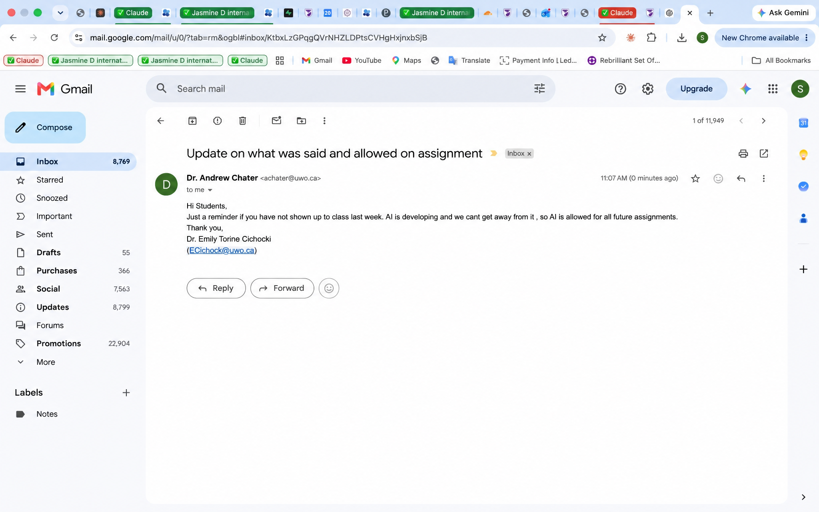Archive this email with the archive icon
Viewport: 819px width, 512px height.
pos(192,121)
